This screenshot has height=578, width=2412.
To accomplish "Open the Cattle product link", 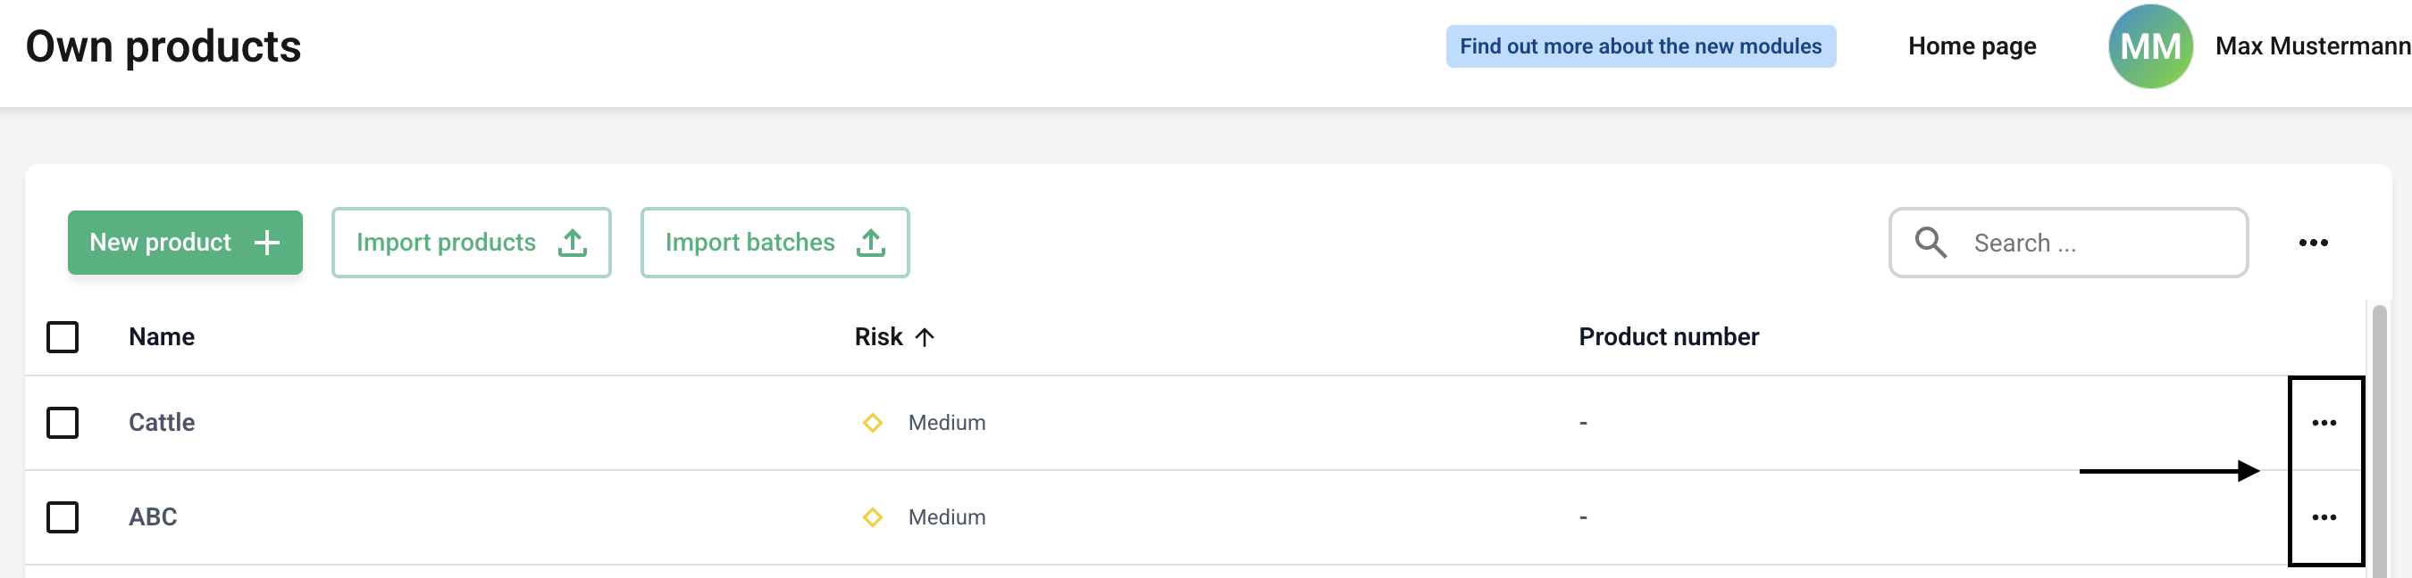I will [162, 423].
